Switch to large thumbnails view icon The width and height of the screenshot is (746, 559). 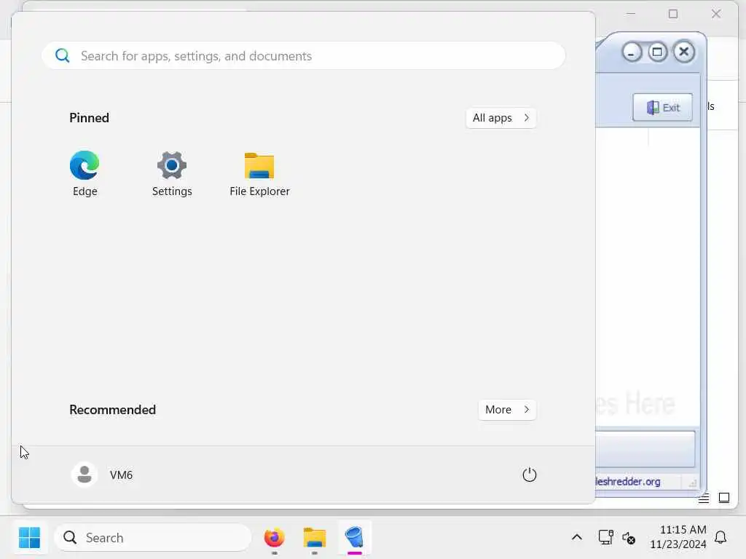click(724, 498)
